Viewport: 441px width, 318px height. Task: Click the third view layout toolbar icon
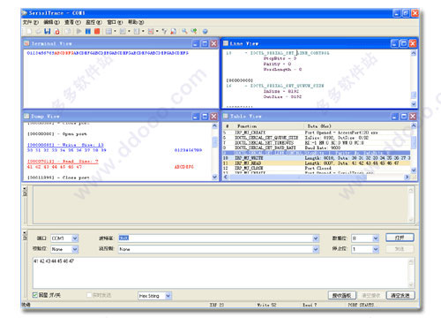pyautogui.click(x=137, y=31)
